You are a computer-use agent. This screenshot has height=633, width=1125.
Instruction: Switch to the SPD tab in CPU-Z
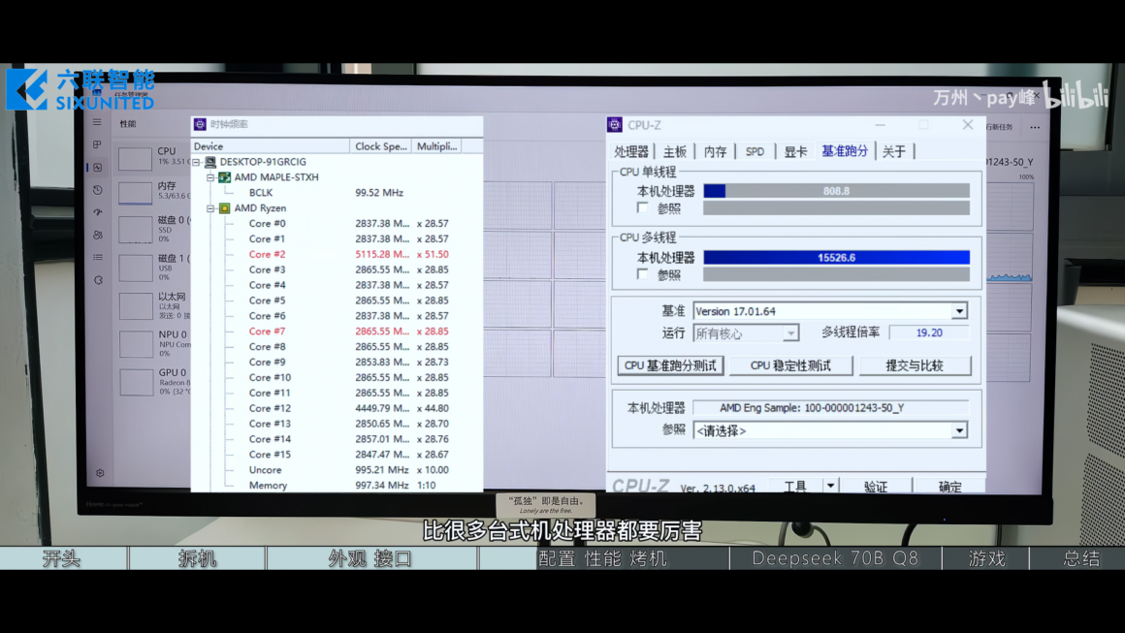click(x=755, y=151)
